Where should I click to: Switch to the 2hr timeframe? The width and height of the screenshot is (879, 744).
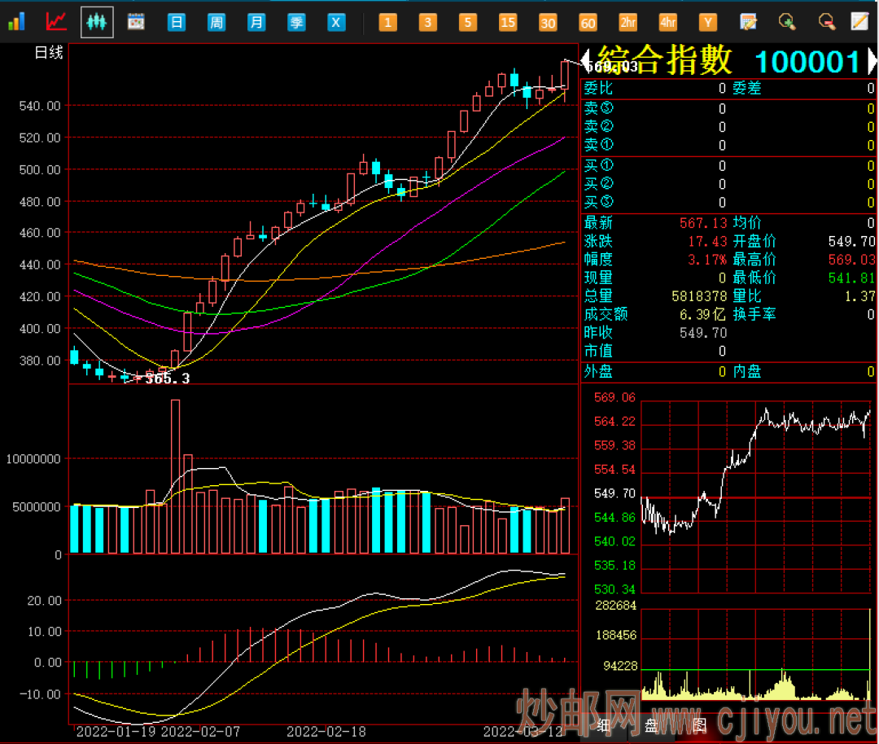click(x=628, y=22)
